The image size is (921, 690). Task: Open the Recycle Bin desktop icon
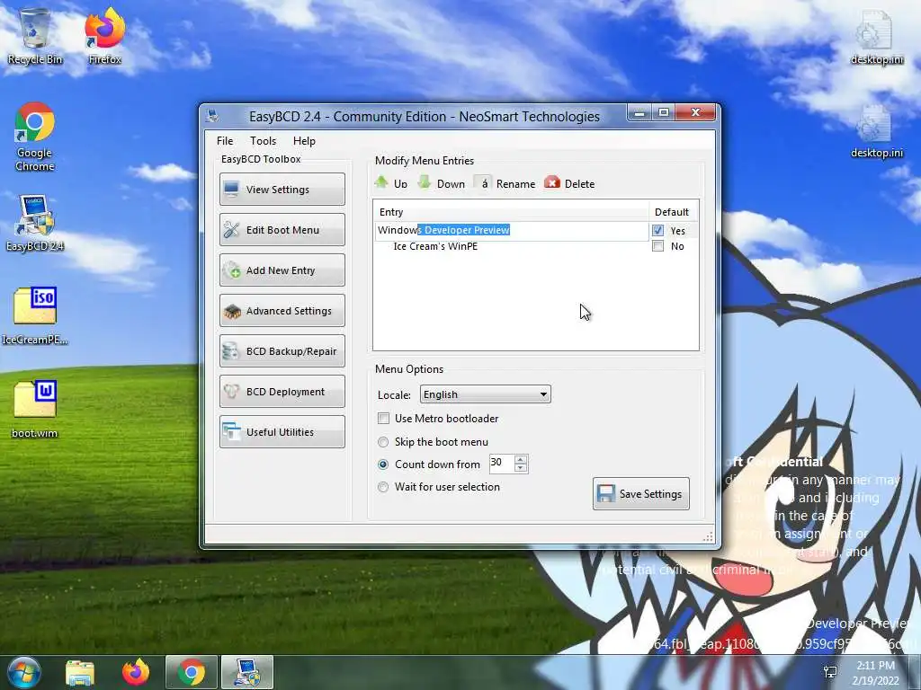(x=35, y=36)
